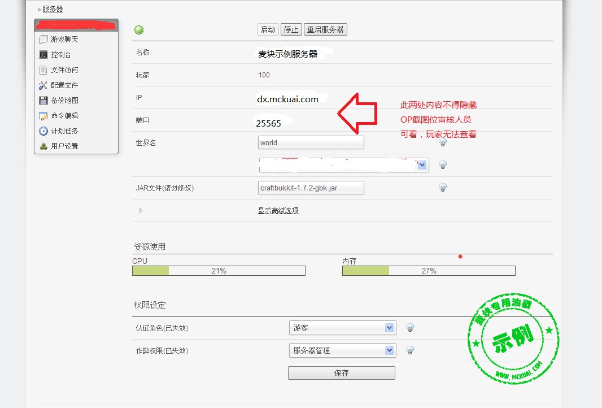Image resolution: width=602 pixels, height=408 pixels.
Task: Click the lightbulb hint beside 作弊权限
Action: [410, 350]
